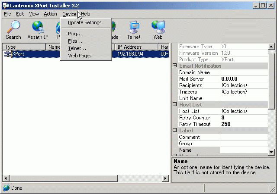
Task: Sort by the Type column header
Action: (24, 47)
